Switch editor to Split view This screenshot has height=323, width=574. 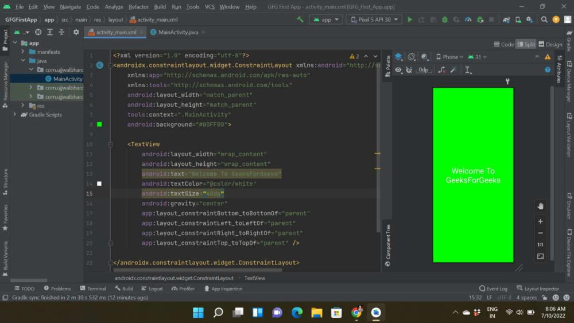click(x=526, y=44)
